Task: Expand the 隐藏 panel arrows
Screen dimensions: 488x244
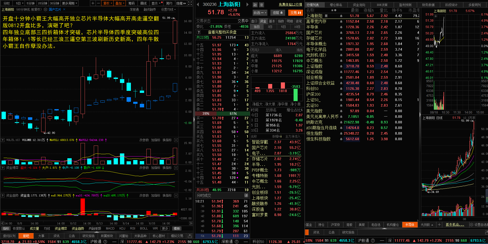Action: (181, 3)
